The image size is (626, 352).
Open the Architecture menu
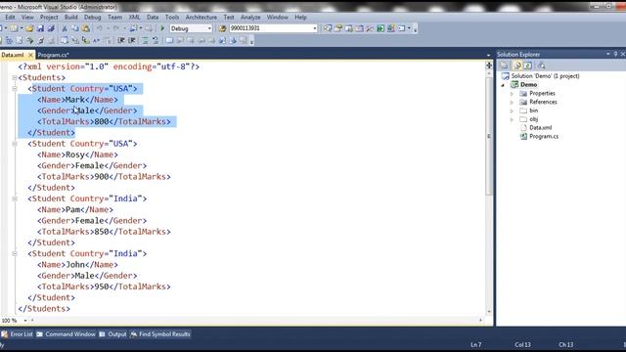pos(201,18)
